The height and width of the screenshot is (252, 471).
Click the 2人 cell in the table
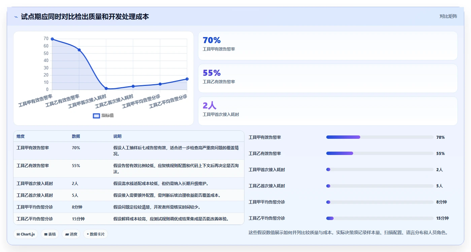coord(75,184)
